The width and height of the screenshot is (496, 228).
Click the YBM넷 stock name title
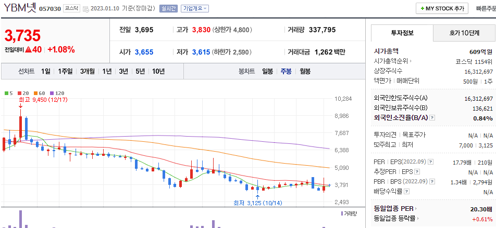tap(20, 8)
